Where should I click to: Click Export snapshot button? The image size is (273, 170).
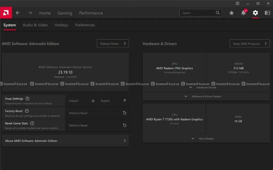(113, 101)
